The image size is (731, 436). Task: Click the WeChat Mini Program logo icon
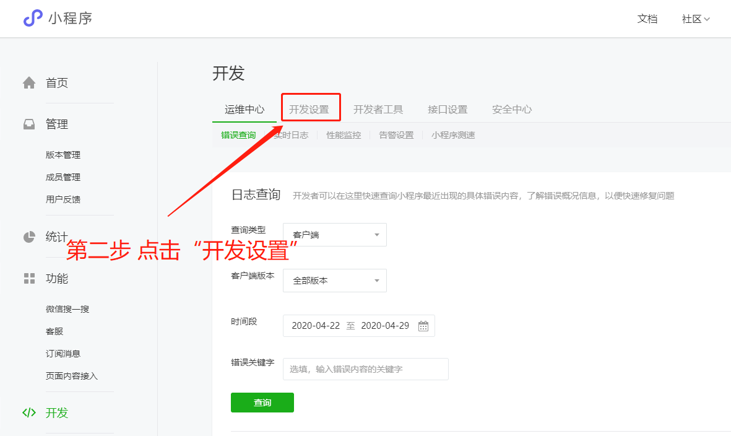point(32,19)
